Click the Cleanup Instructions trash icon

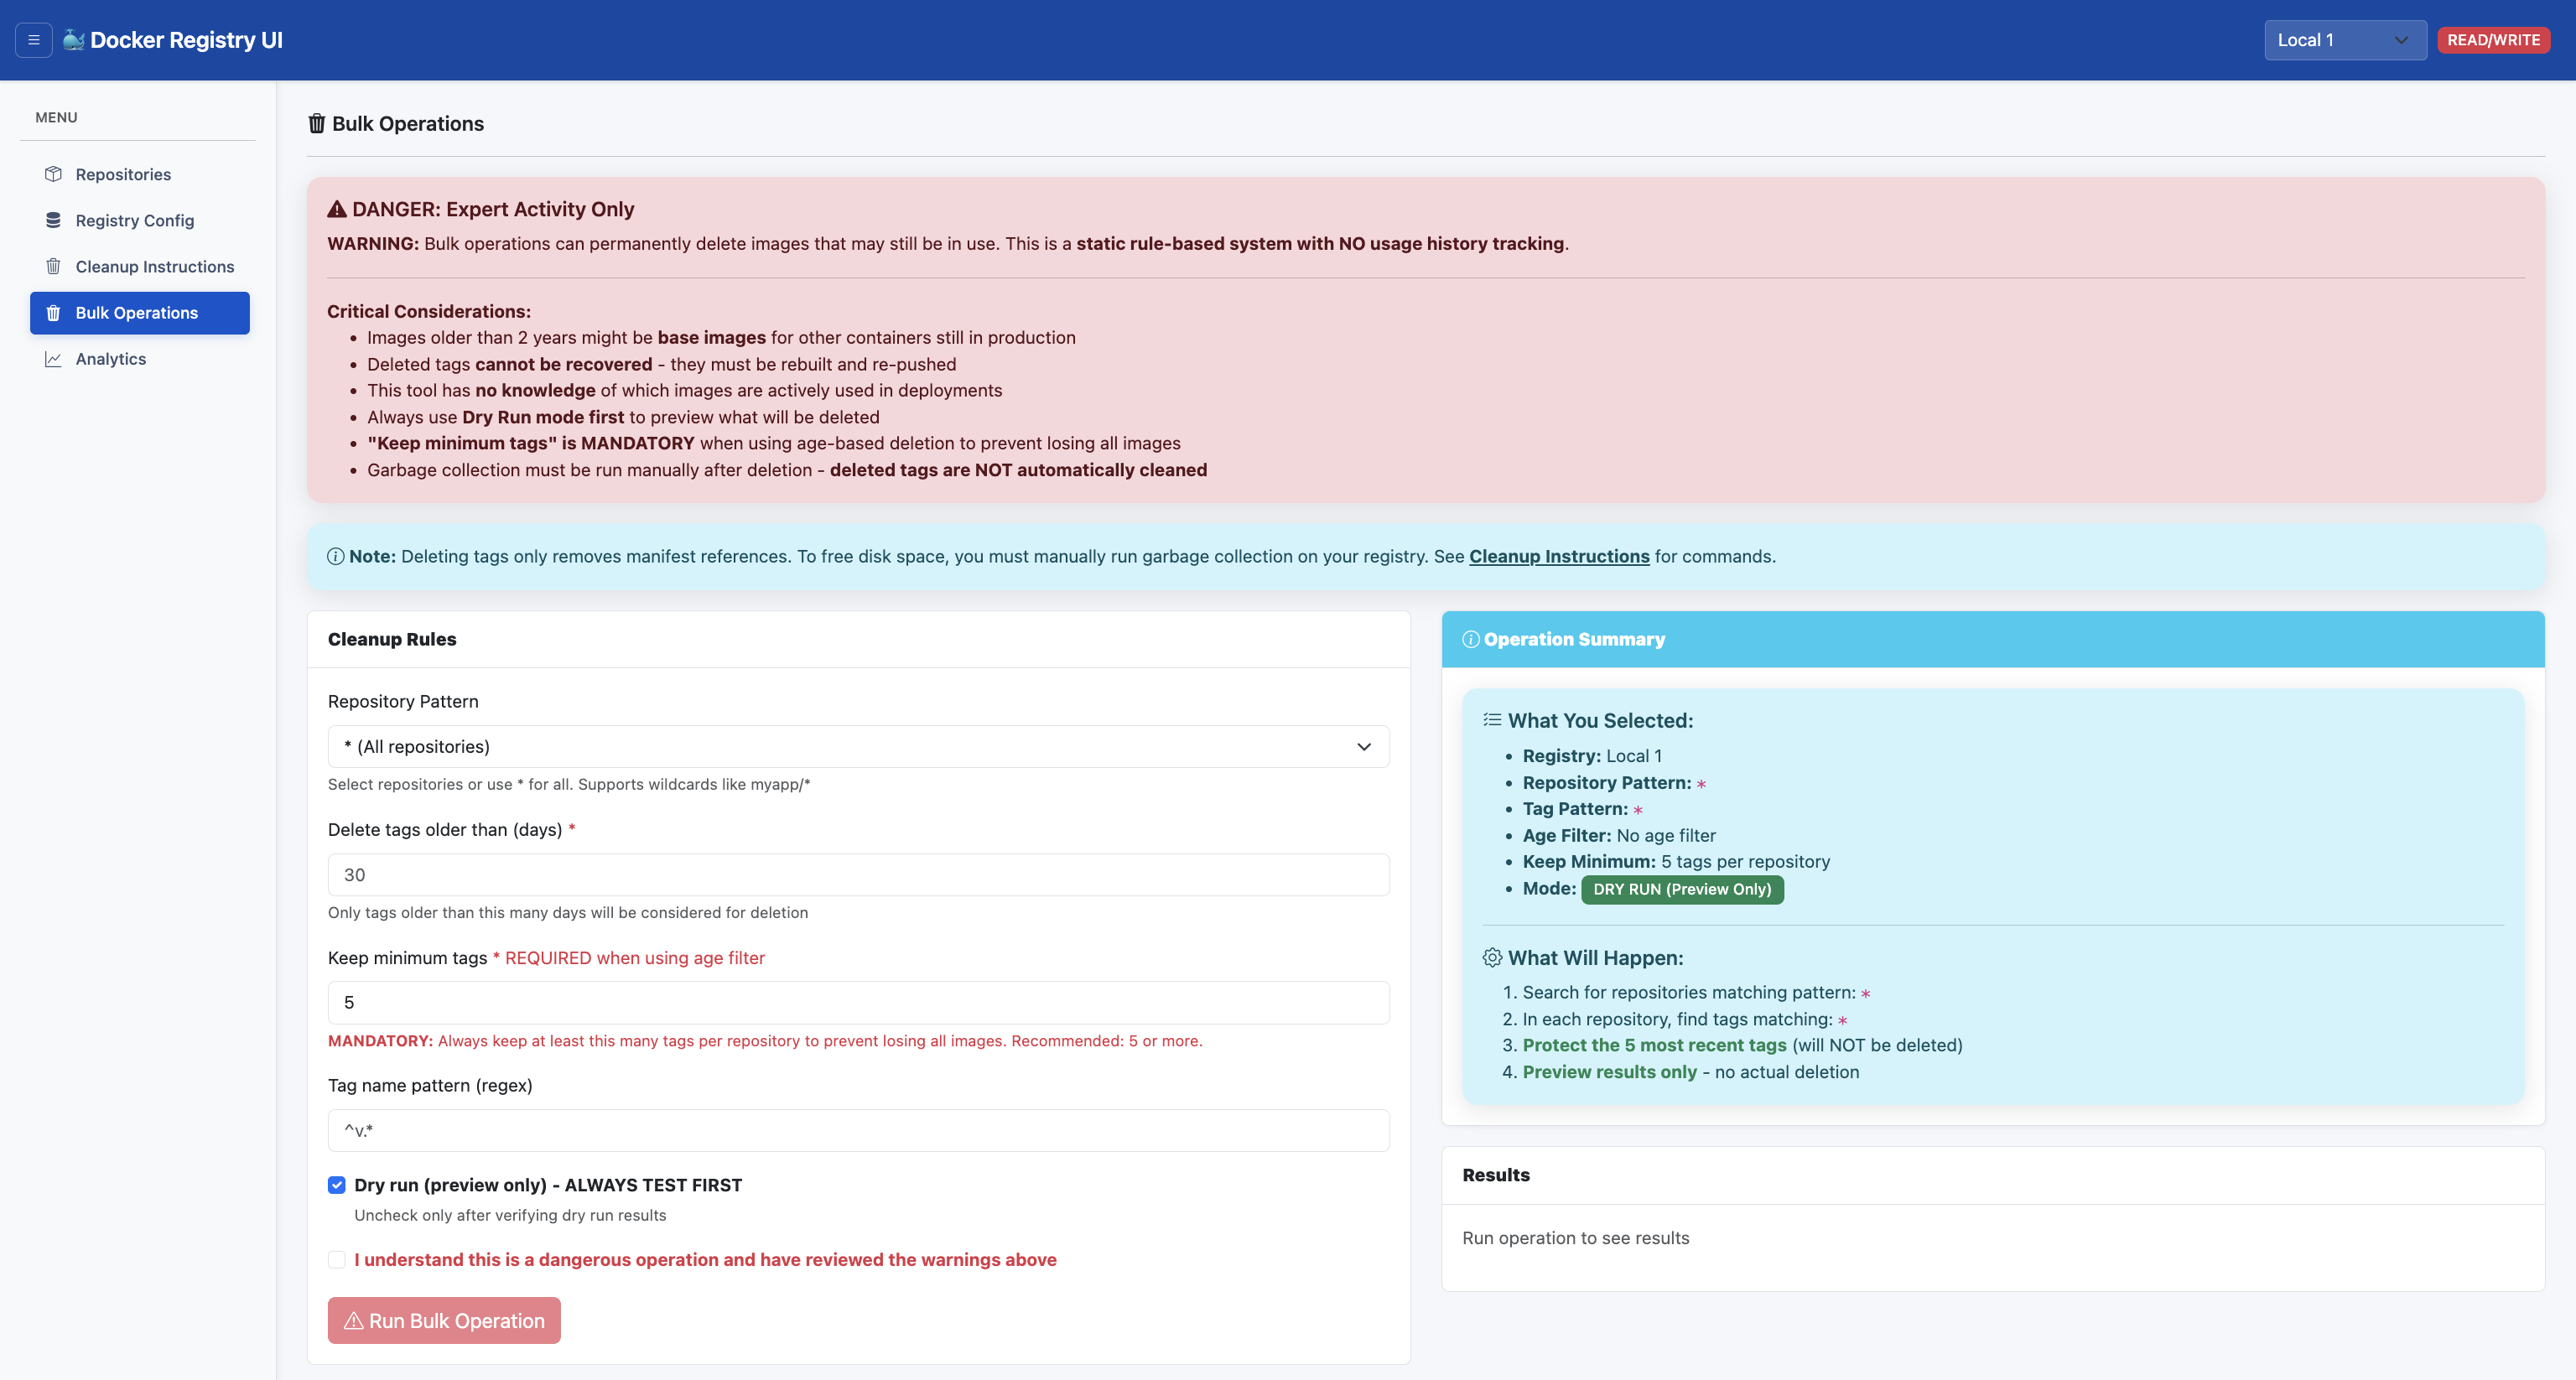click(53, 266)
